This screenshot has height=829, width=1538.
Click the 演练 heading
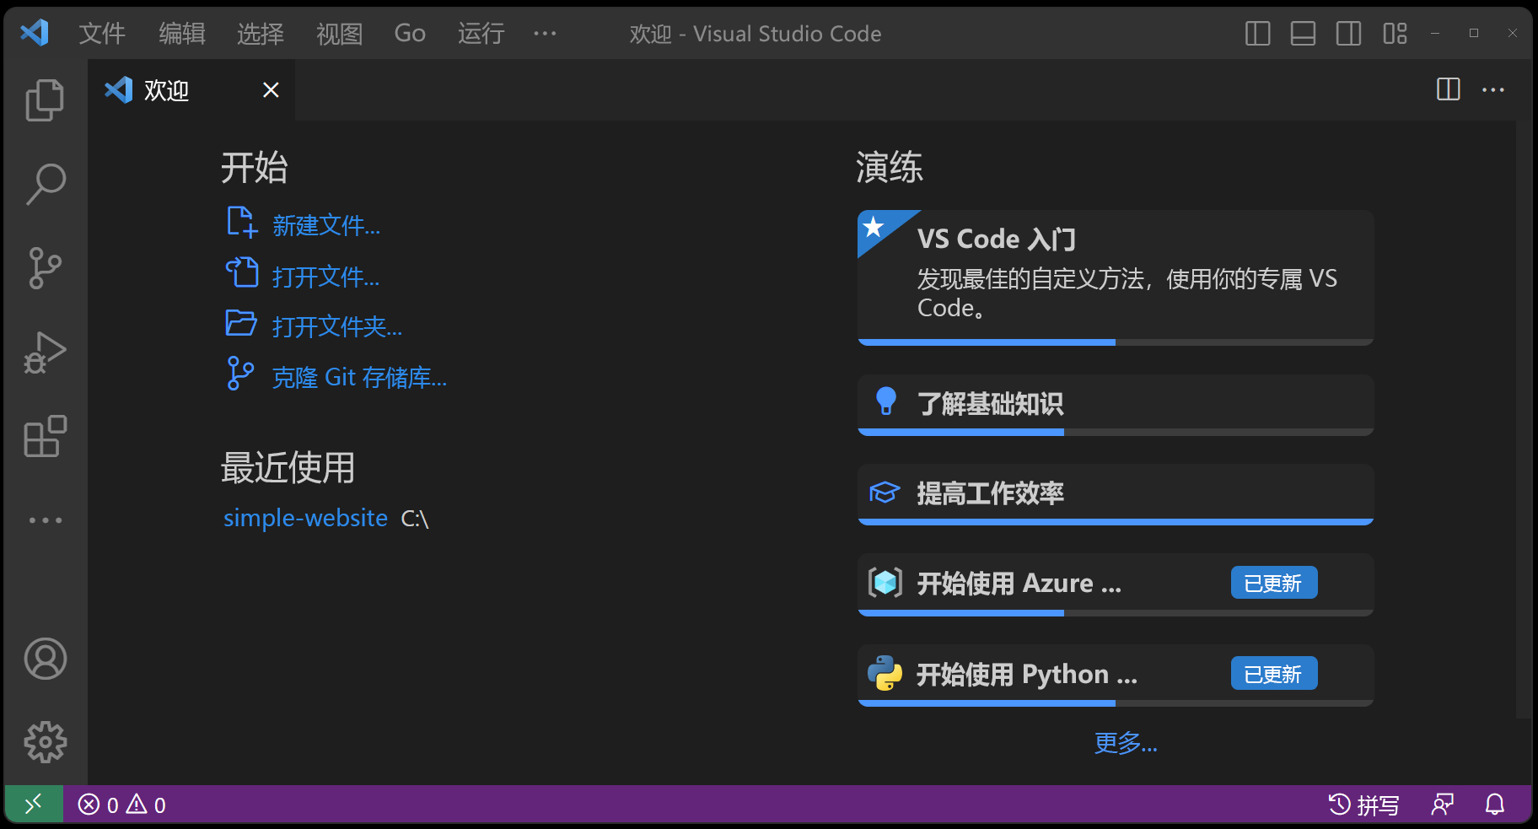pos(890,167)
